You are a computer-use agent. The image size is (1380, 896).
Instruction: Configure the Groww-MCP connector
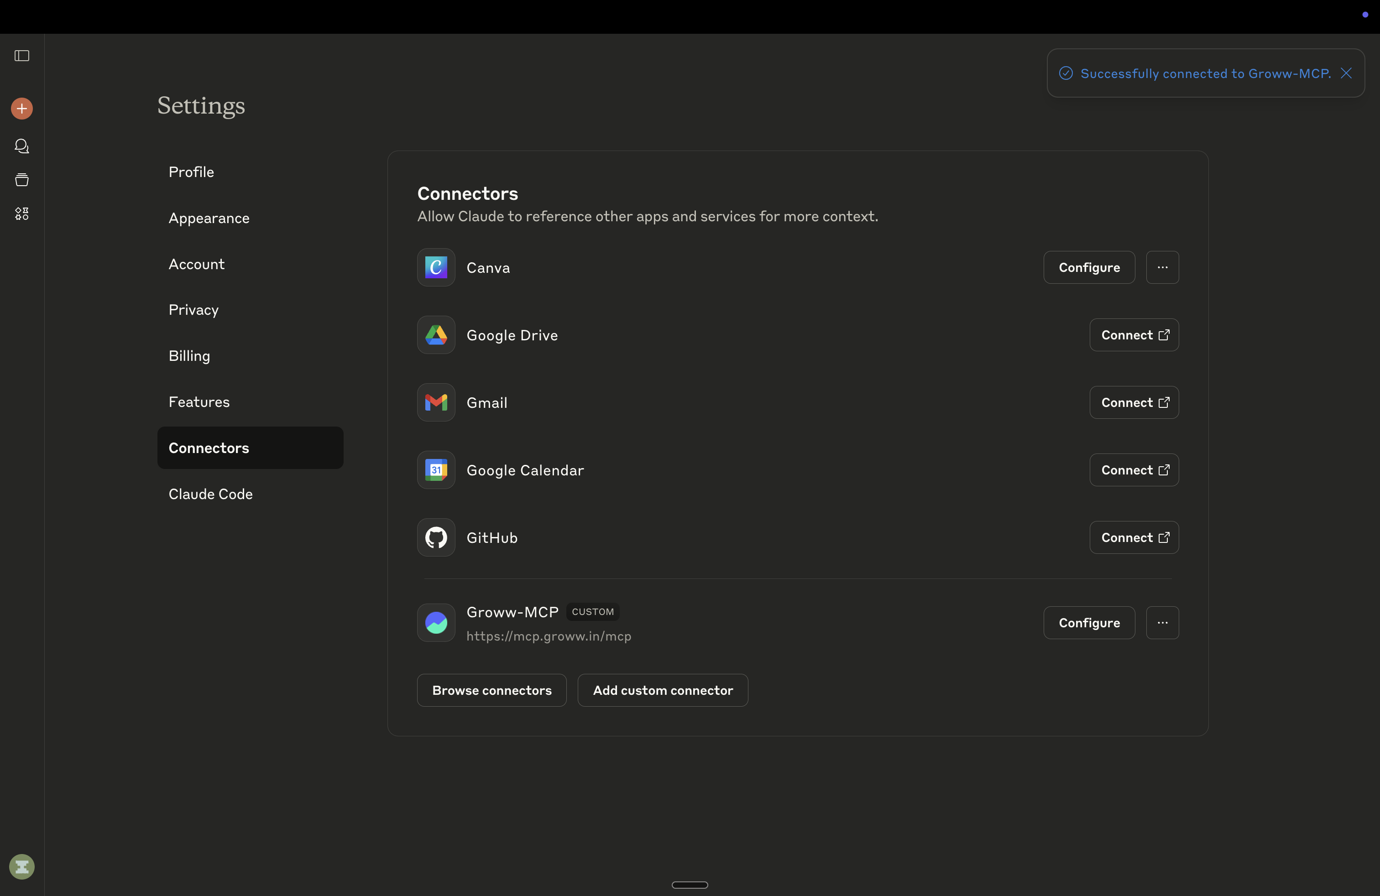[x=1089, y=623]
